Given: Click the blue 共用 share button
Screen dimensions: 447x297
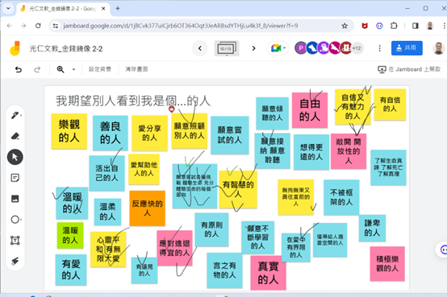Looking at the screenshot, I should (407, 47).
